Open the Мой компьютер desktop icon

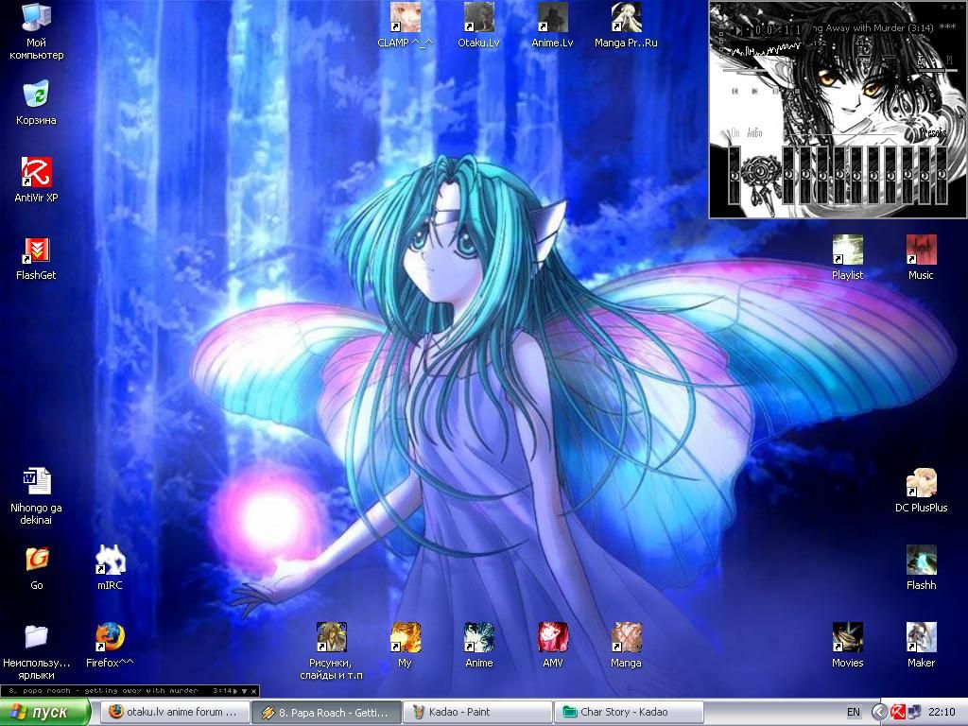coord(37,31)
